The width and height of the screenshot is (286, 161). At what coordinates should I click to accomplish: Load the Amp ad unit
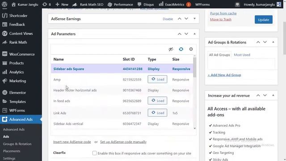(157, 79)
